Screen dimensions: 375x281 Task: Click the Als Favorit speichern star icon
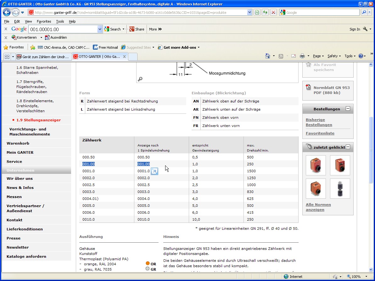pyautogui.click(x=309, y=64)
